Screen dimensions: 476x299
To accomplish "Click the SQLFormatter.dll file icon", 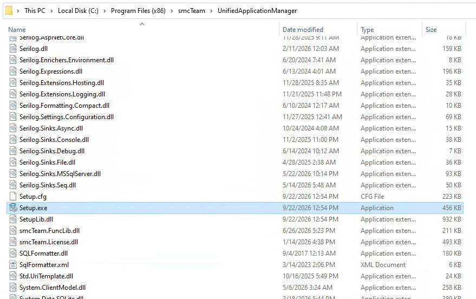I will tap(13, 253).
